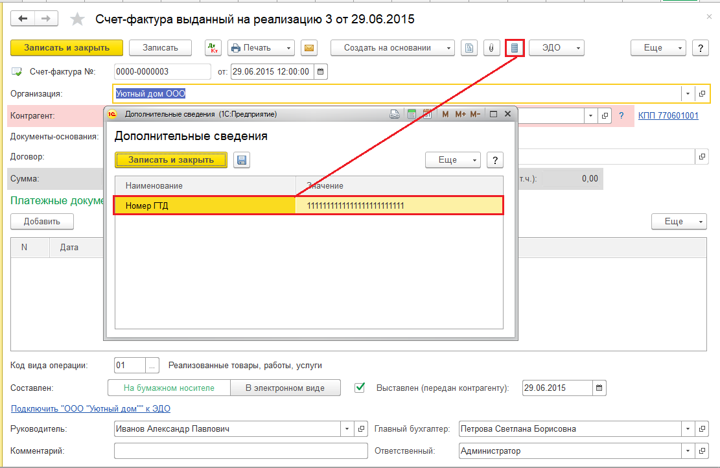Open the ЭДО menu

tap(557, 48)
